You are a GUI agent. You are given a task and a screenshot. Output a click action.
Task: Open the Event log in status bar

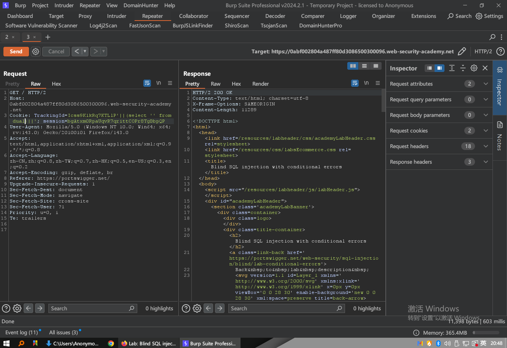coord(21,332)
